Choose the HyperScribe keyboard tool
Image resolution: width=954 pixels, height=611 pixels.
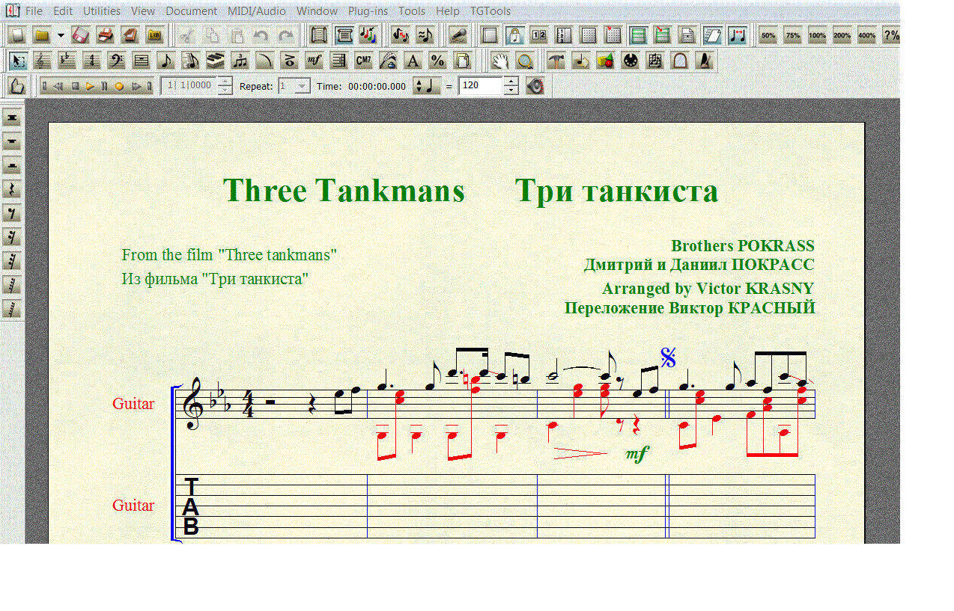[x=215, y=61]
